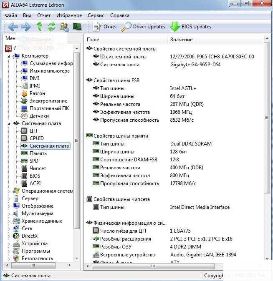The height and width of the screenshot is (281, 273).
Task: Click the tree horizontal scrollbar right arrow
Action: tap(69, 265)
